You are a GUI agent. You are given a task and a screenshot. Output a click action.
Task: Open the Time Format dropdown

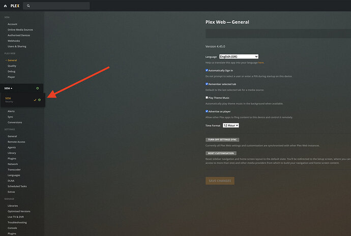point(231,125)
